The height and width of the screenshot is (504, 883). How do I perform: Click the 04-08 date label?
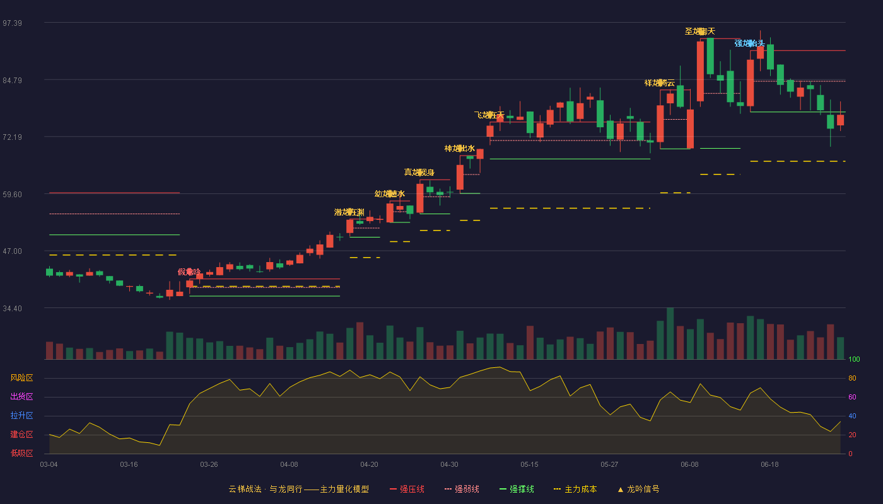pos(289,464)
